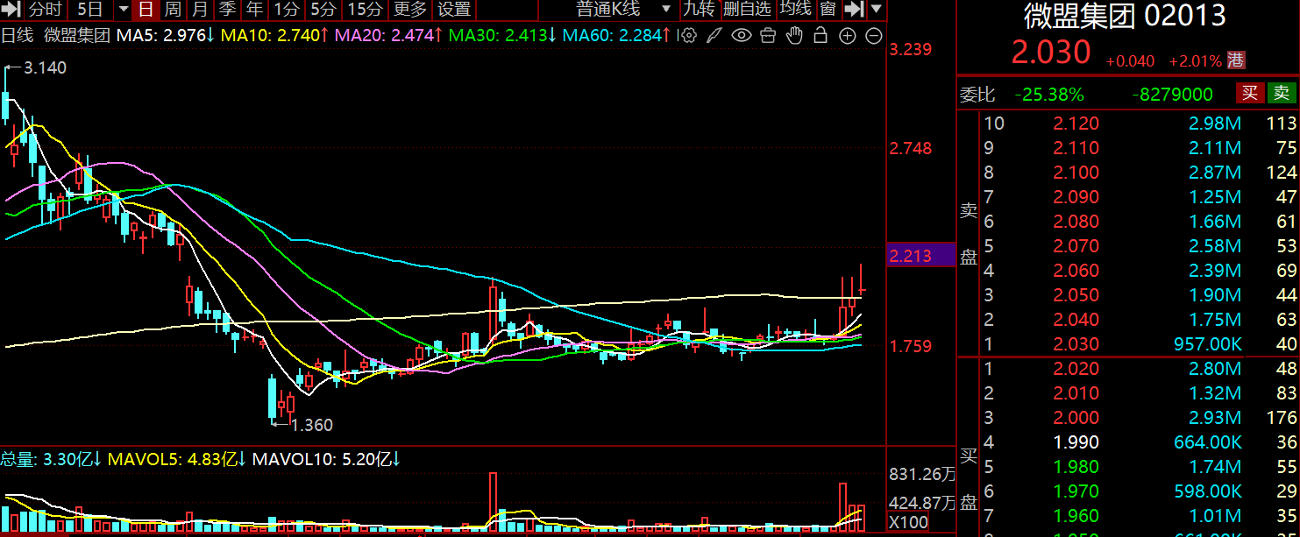The image size is (1300, 537).
Task: Select buy level 1 price 2.020
Action: [x=1076, y=369]
